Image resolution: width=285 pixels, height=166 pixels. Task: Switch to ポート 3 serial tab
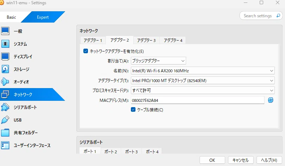131,152
